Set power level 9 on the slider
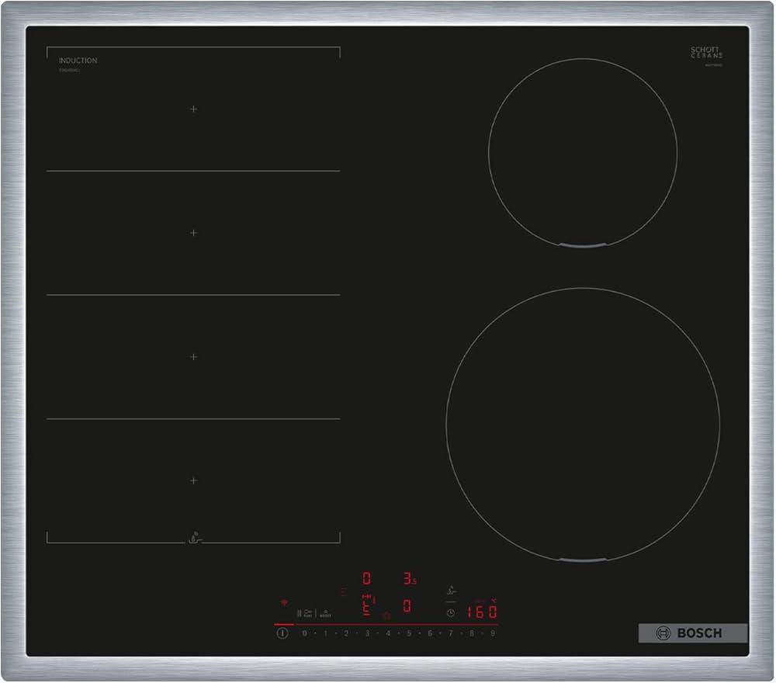 492,633
